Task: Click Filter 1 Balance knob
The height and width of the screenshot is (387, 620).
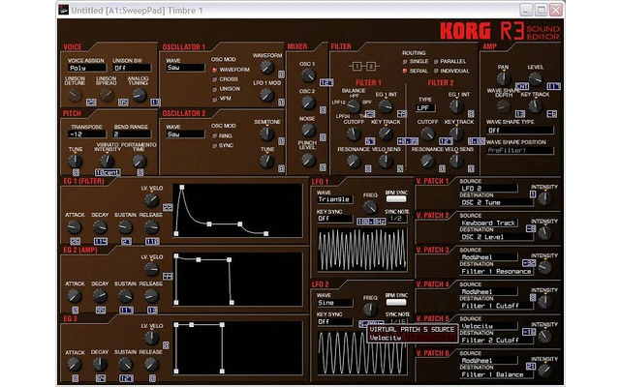Action: coord(353,105)
